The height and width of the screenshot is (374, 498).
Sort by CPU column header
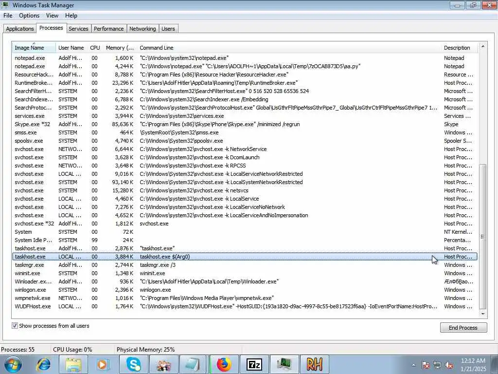click(95, 48)
